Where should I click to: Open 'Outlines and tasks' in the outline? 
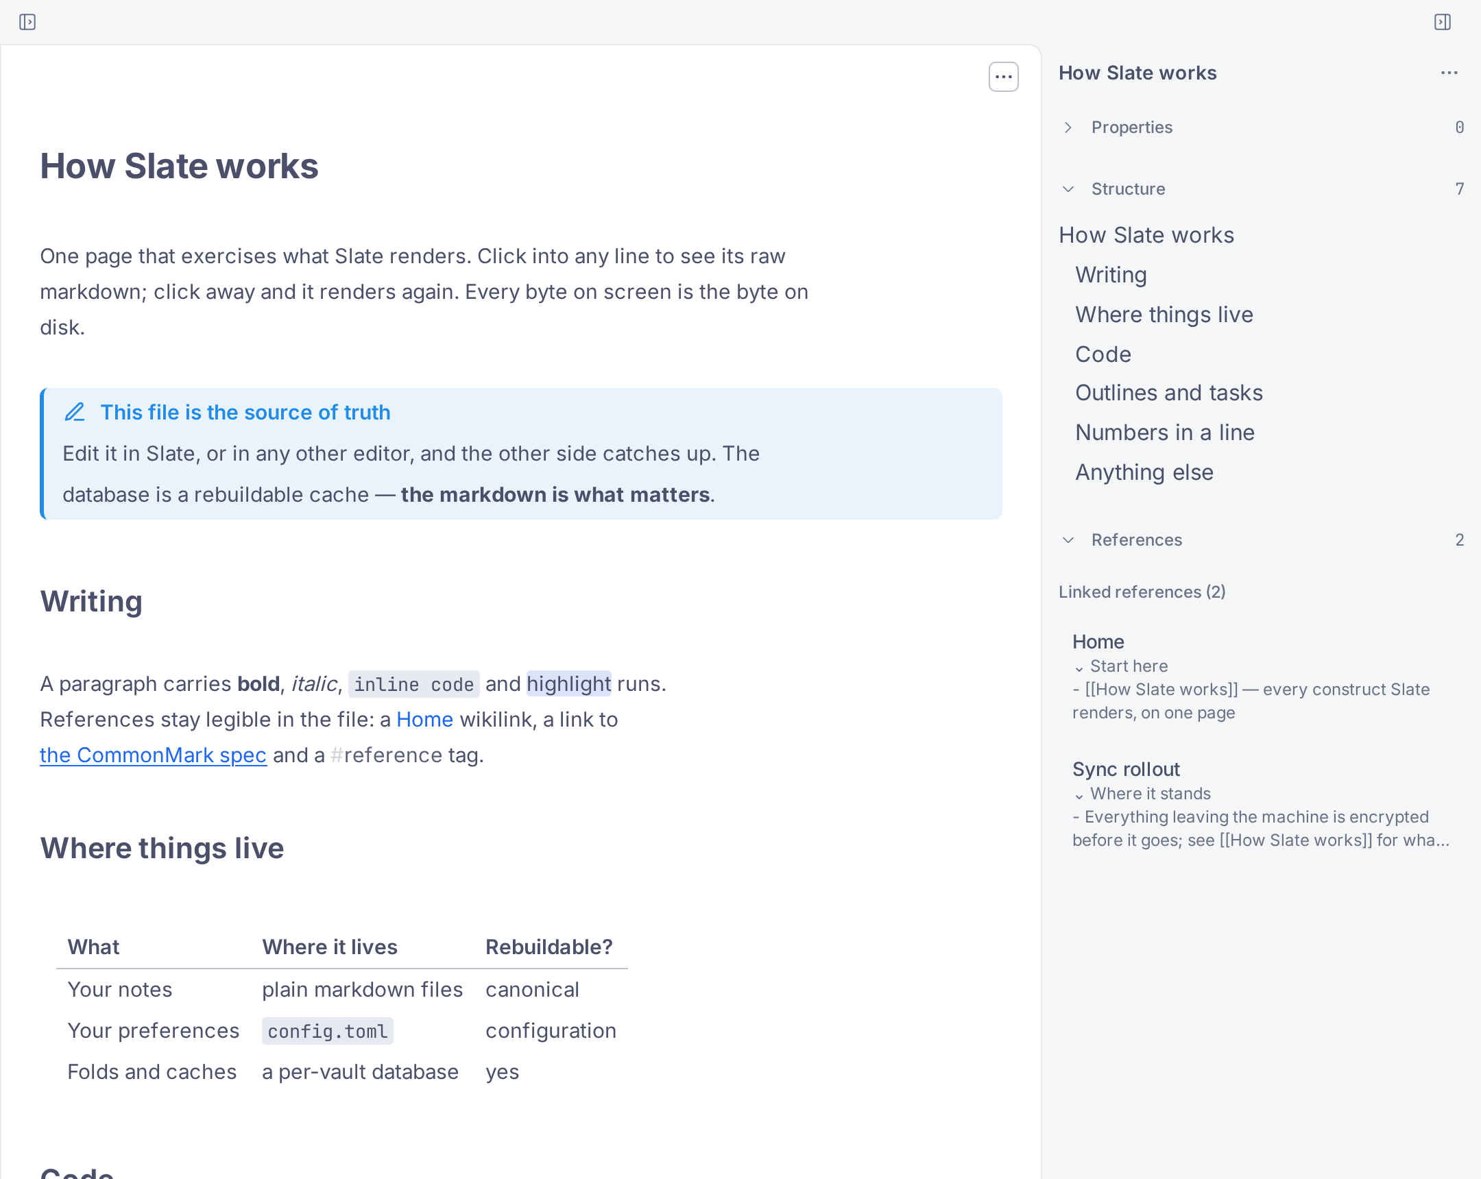click(1168, 393)
